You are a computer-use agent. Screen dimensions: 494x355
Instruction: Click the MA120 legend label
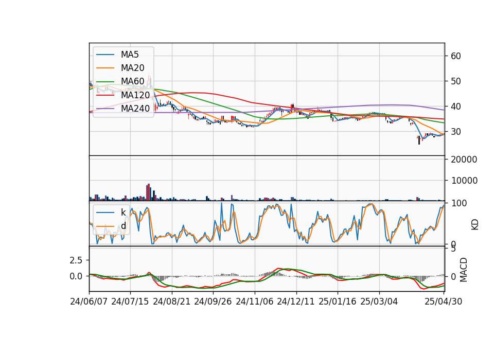pyautogui.click(x=135, y=95)
